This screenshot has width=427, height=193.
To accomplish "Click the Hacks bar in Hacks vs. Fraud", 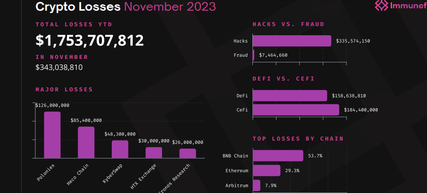I will pyautogui.click(x=291, y=41).
